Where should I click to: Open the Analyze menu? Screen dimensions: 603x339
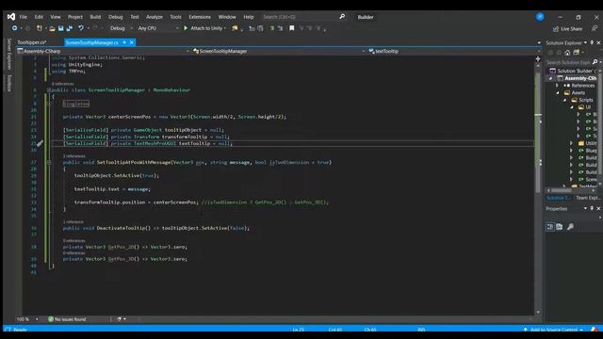pos(155,17)
